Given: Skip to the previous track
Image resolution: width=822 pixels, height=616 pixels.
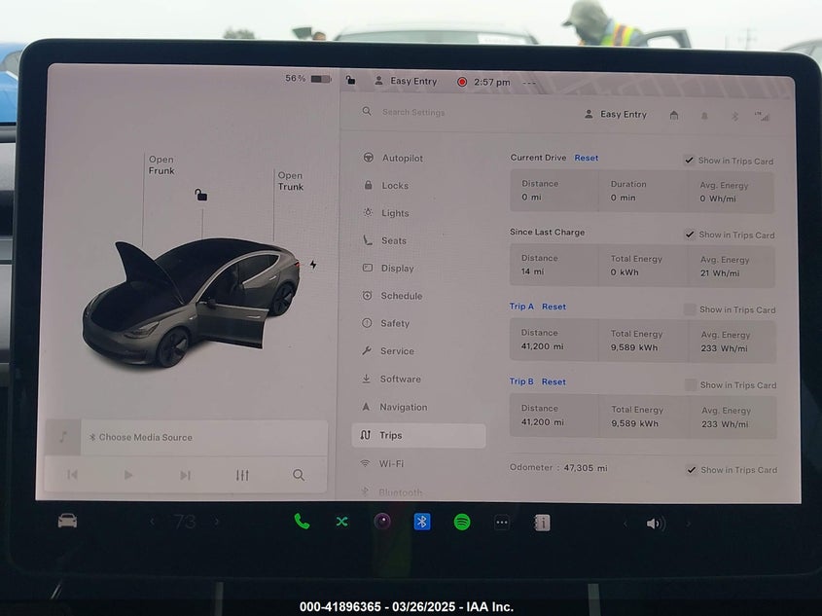Looking at the screenshot, I should (72, 475).
